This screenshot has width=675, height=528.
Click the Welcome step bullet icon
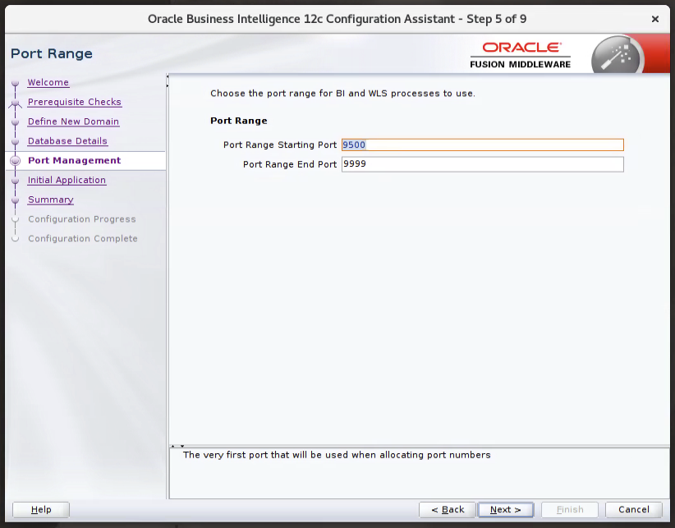[x=16, y=83]
